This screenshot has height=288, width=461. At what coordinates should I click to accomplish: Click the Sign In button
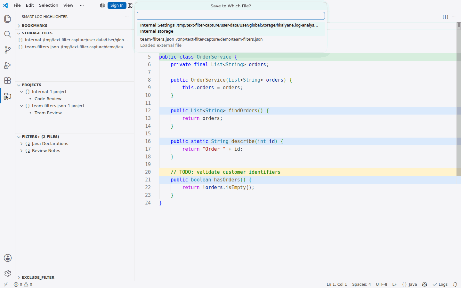(117, 5)
